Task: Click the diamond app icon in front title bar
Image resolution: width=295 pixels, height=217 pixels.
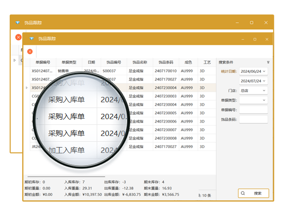Action: 31,39
